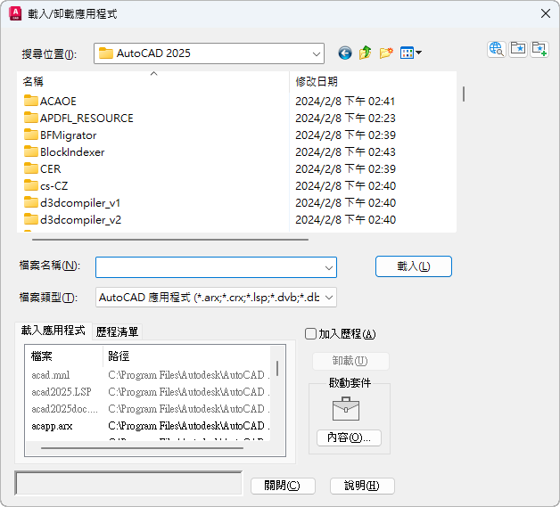Create a new folder icon
The height and width of the screenshot is (507, 560).
386,53
